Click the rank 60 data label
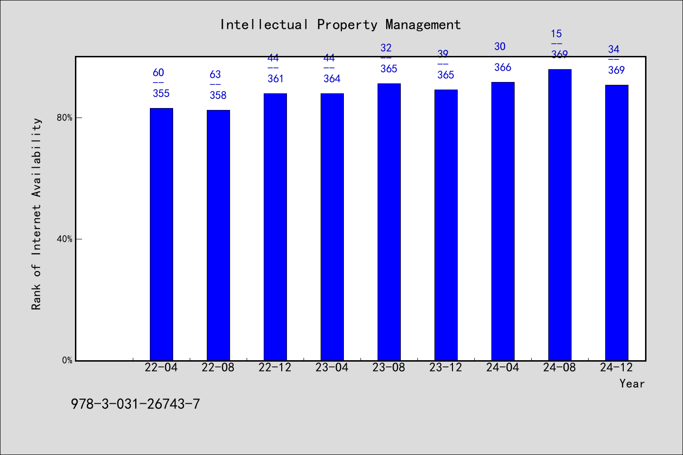This screenshot has width=683, height=455. pyautogui.click(x=158, y=73)
